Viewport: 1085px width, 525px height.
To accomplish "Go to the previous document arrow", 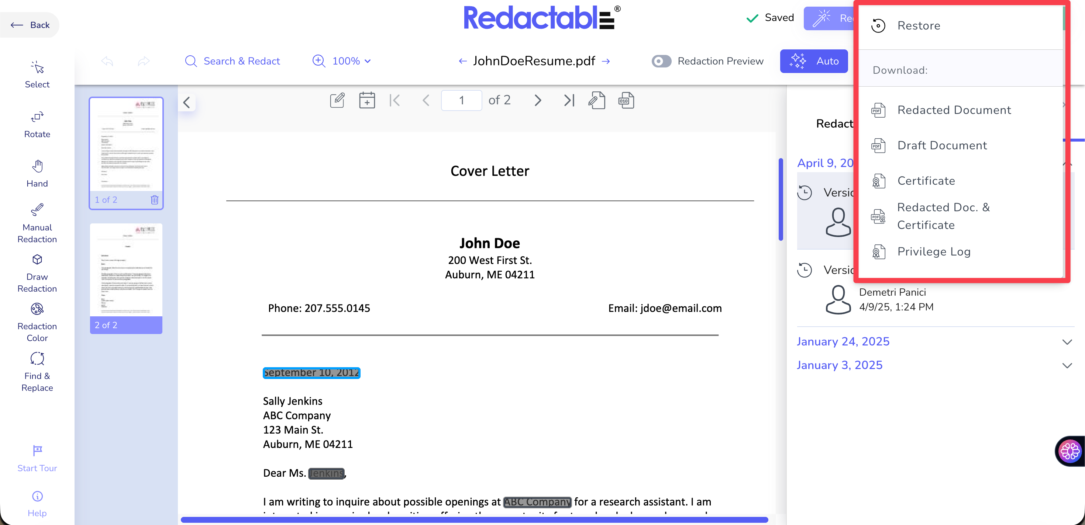I will [462, 62].
